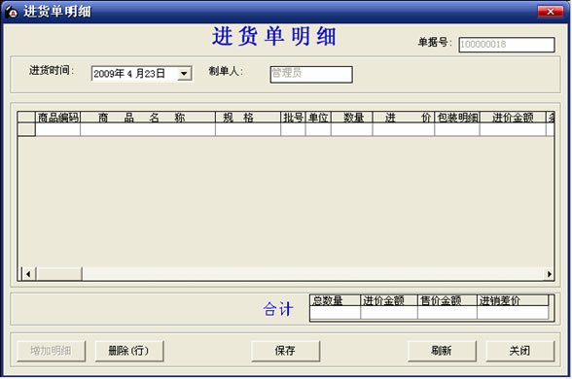
Task: Open the 进货时间 date dropdown arrow
Action: 184,74
